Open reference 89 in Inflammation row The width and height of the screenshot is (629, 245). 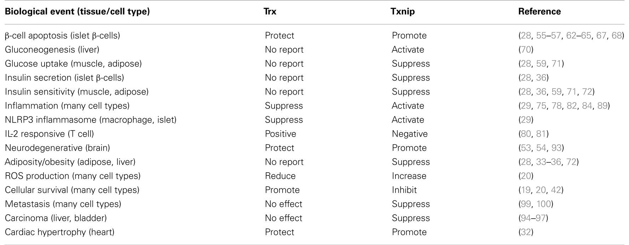coord(602,106)
